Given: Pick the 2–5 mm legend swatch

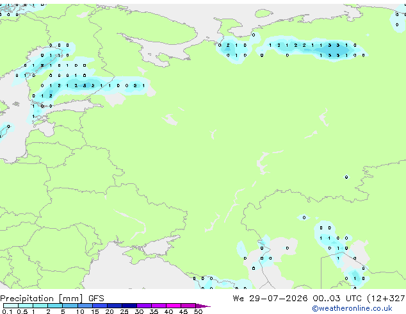Looking at the screenshot, I should (55, 306).
